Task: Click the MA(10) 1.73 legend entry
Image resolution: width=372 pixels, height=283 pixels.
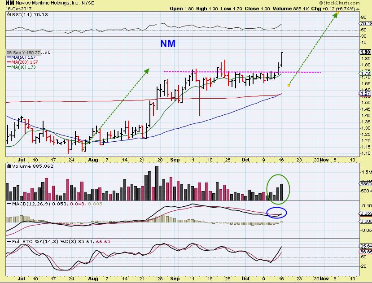Action: click(x=21, y=67)
